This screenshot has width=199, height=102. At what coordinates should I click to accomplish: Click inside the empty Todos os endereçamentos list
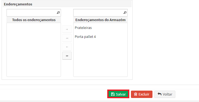coord(34,50)
